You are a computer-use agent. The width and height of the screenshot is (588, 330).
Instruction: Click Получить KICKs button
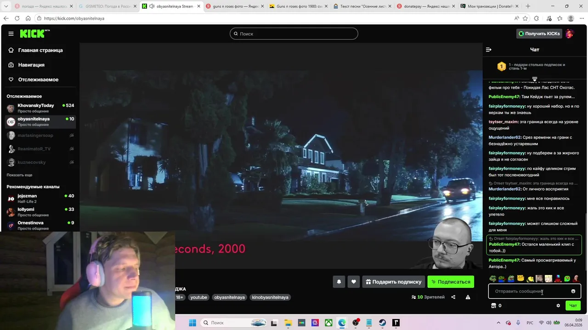(x=539, y=33)
